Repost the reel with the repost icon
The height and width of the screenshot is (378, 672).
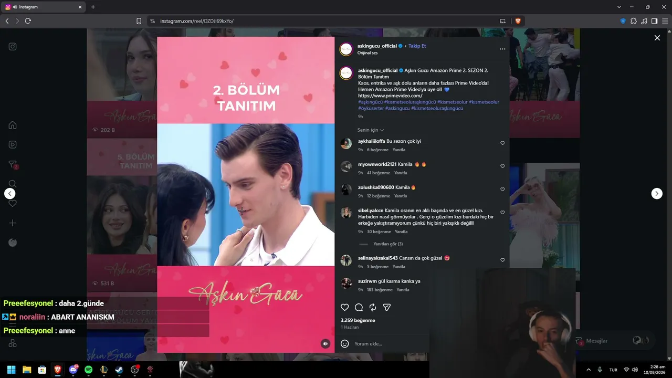[373, 307]
